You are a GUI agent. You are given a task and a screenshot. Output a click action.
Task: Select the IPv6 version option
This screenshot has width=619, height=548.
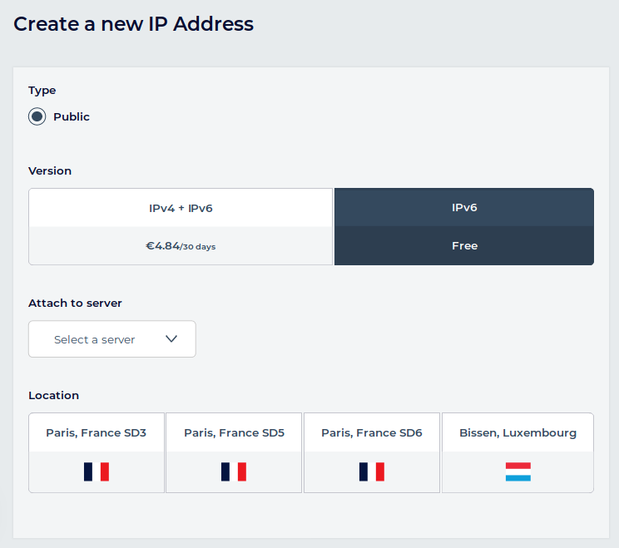(464, 208)
